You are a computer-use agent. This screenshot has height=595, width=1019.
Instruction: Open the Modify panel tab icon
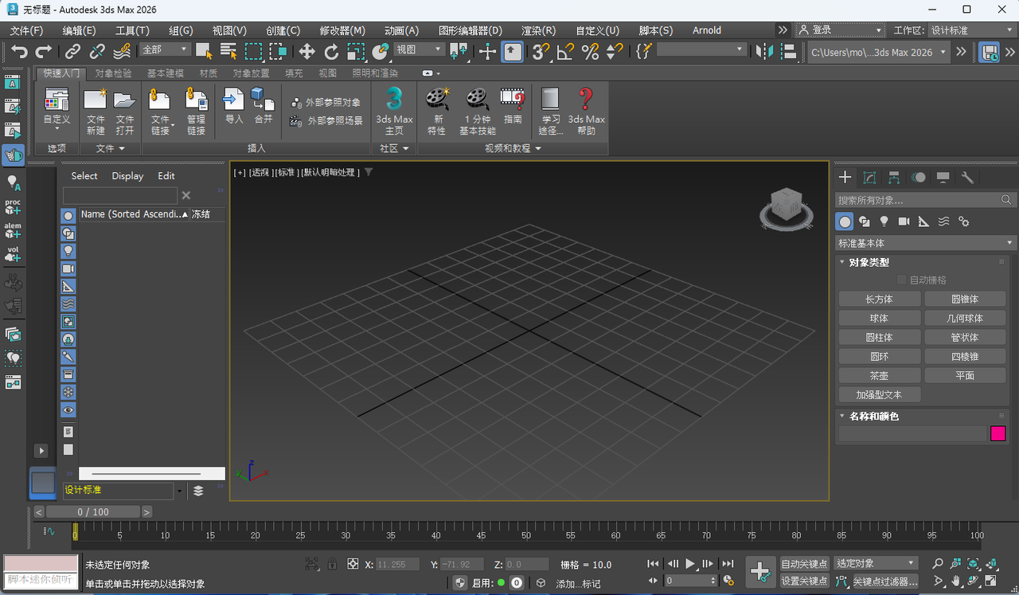pos(869,178)
